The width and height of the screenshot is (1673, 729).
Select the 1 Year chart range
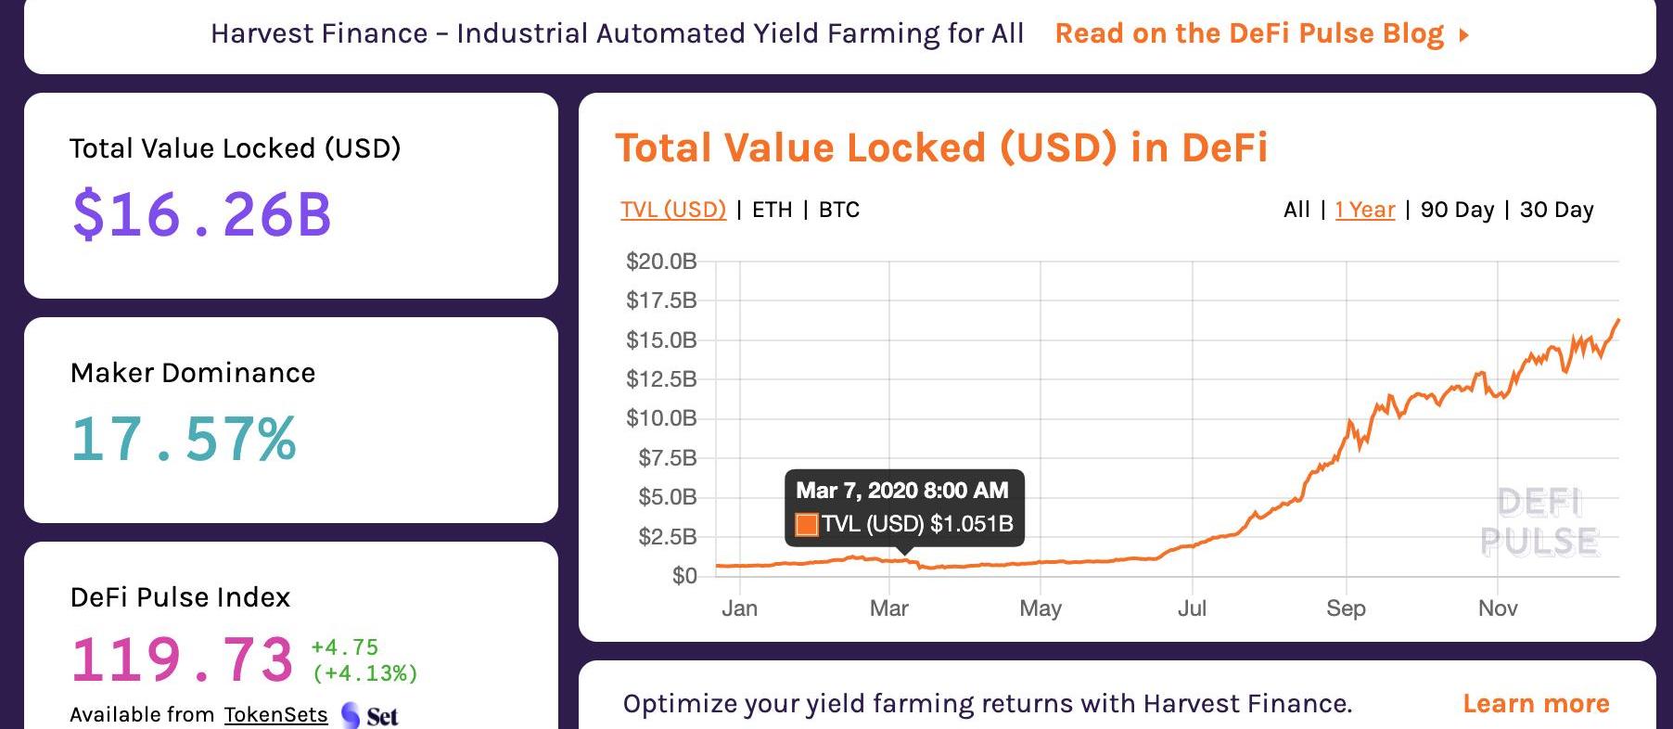point(1365,210)
